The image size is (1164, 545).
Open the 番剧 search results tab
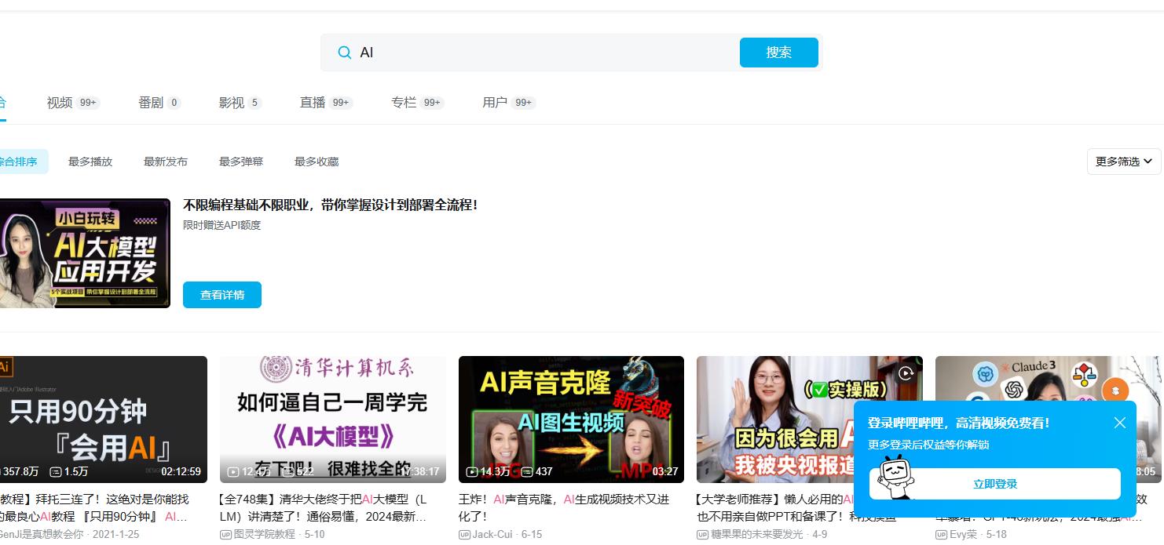(151, 102)
